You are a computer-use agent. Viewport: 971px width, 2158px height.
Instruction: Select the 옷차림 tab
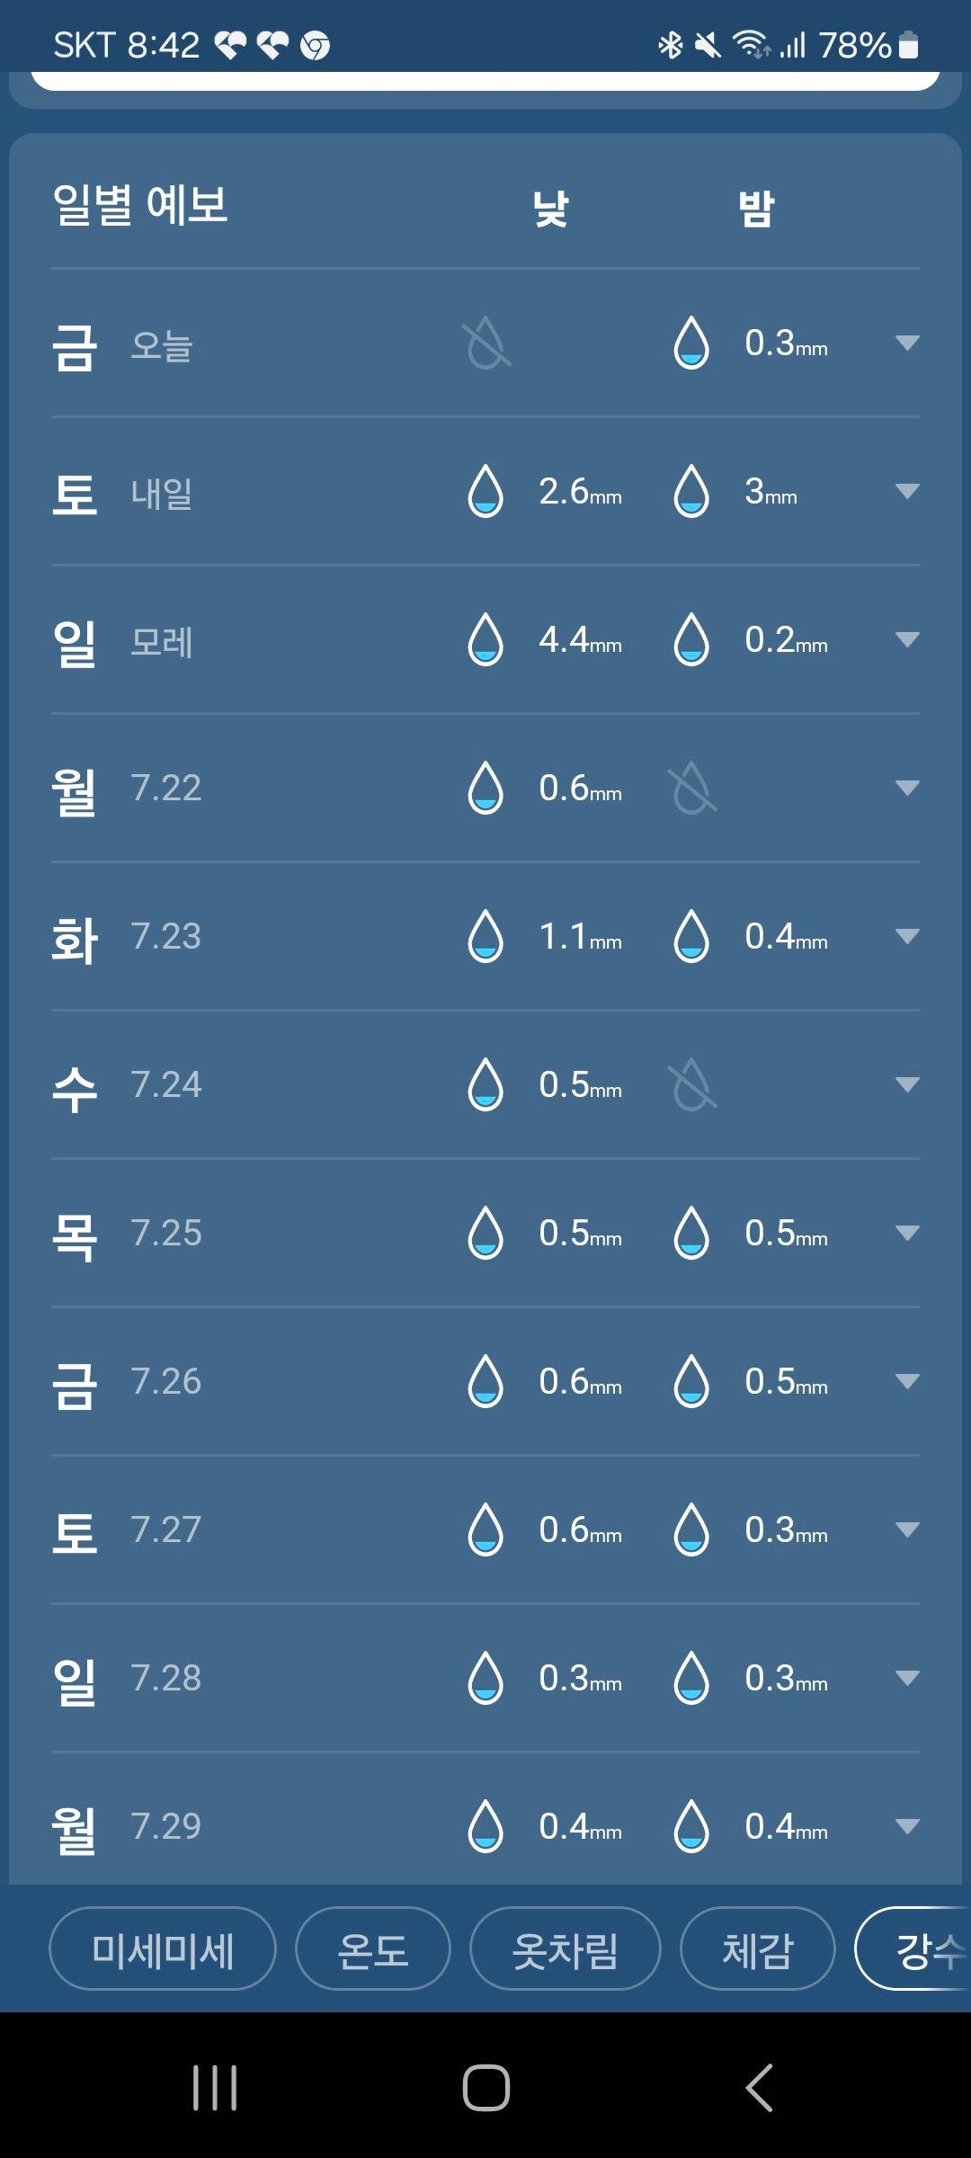(566, 1948)
